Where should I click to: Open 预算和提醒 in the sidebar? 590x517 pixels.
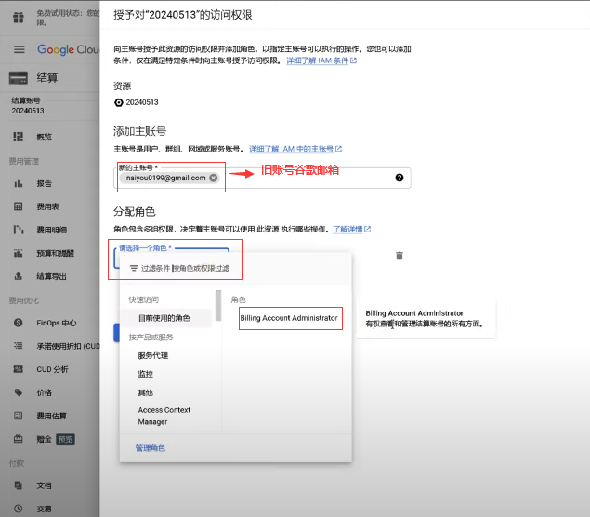56,254
